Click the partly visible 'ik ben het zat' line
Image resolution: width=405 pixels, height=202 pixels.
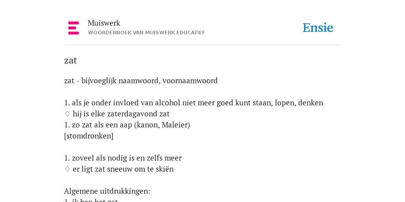[91, 200]
